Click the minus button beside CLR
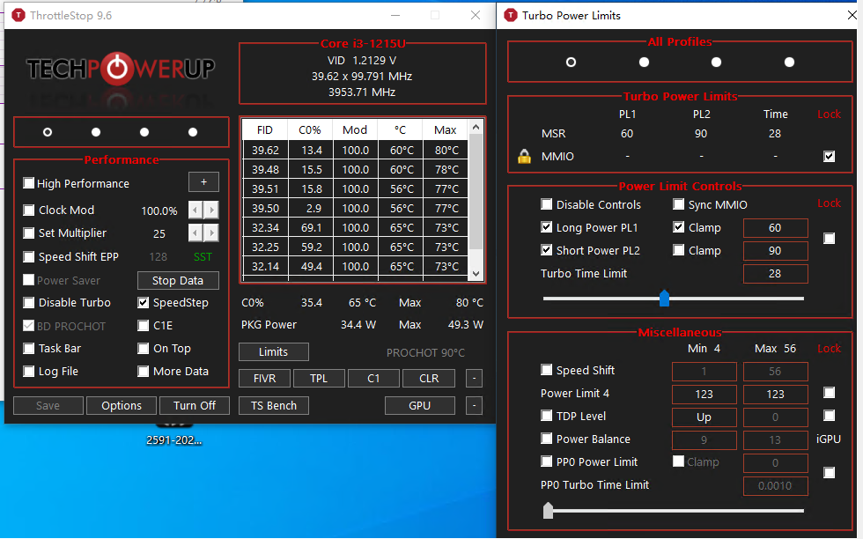This screenshot has width=863, height=539. pyautogui.click(x=474, y=379)
